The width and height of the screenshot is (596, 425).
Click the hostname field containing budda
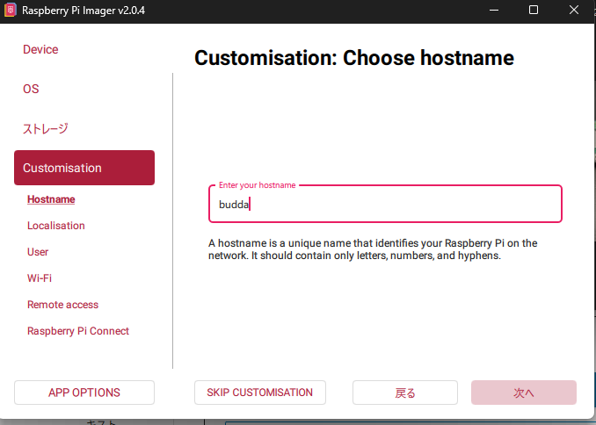click(385, 205)
